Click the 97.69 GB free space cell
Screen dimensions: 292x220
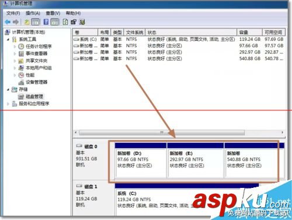[x=274, y=39]
